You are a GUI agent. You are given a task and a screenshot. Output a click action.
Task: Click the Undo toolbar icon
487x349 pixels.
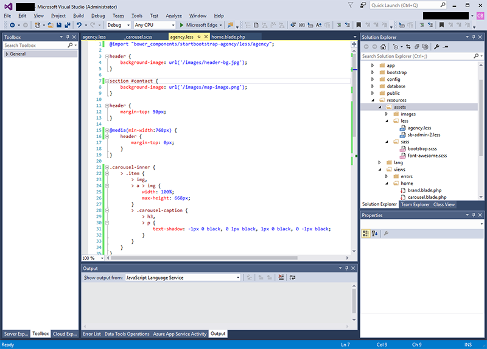point(79,25)
